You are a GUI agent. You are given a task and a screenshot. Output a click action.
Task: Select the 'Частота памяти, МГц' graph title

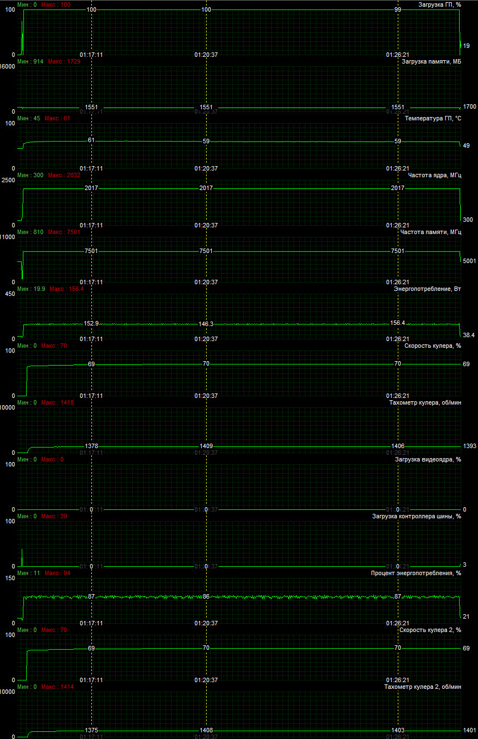[432, 232]
